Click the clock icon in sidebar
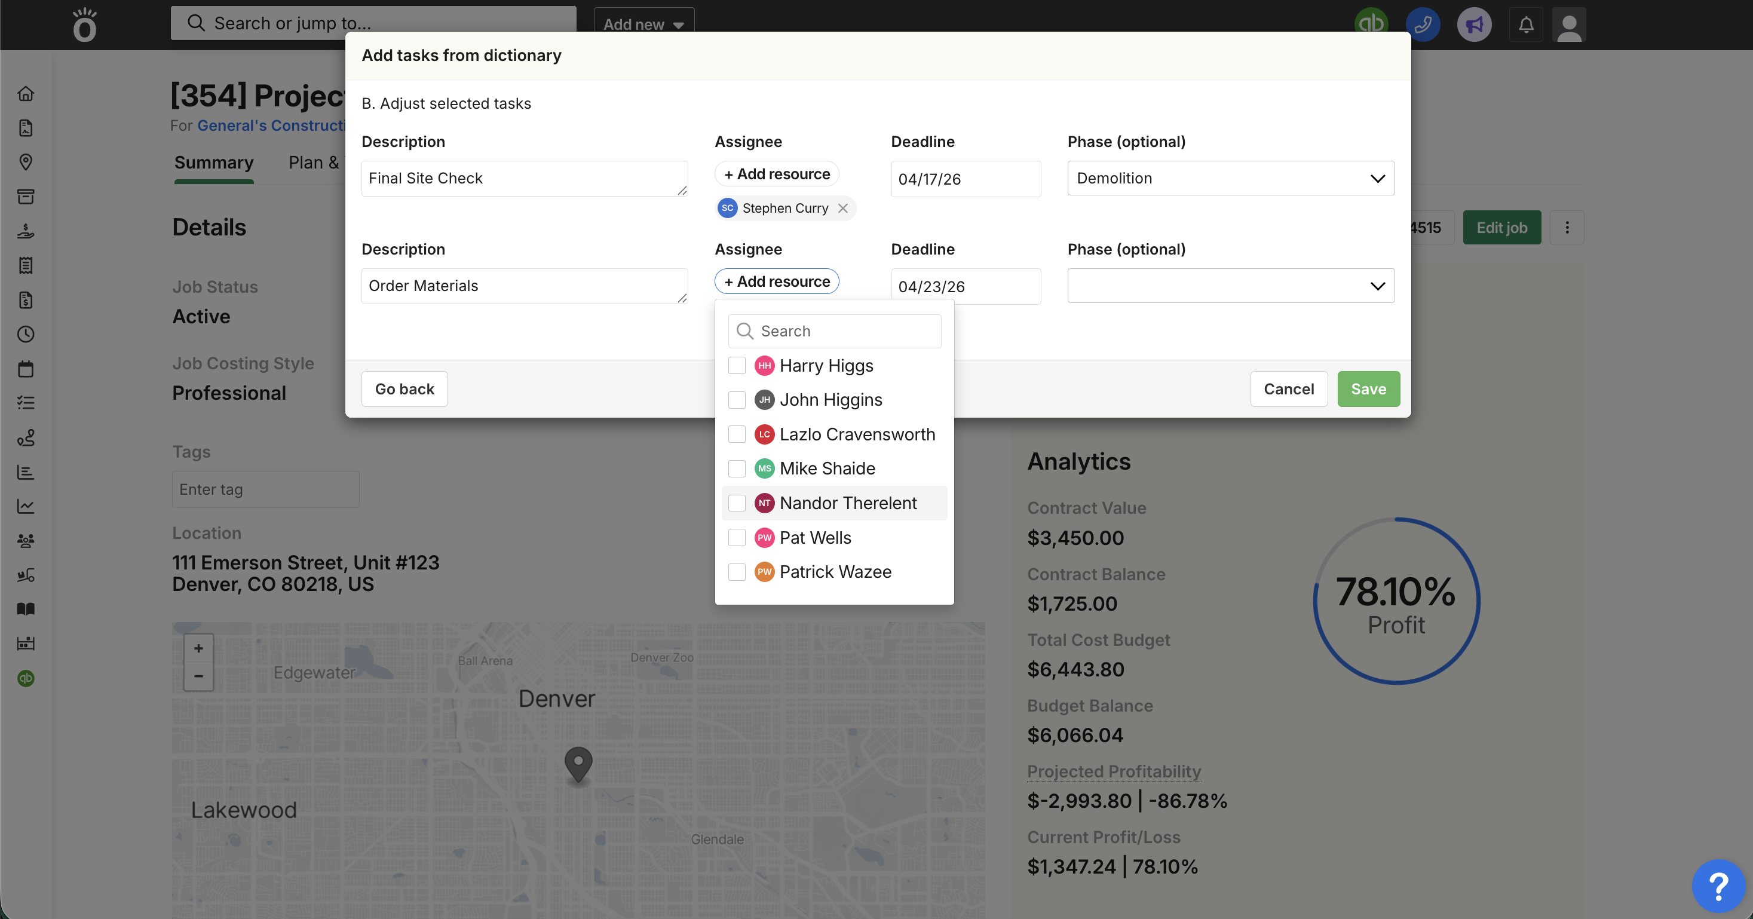Image resolution: width=1753 pixels, height=919 pixels. click(26, 334)
